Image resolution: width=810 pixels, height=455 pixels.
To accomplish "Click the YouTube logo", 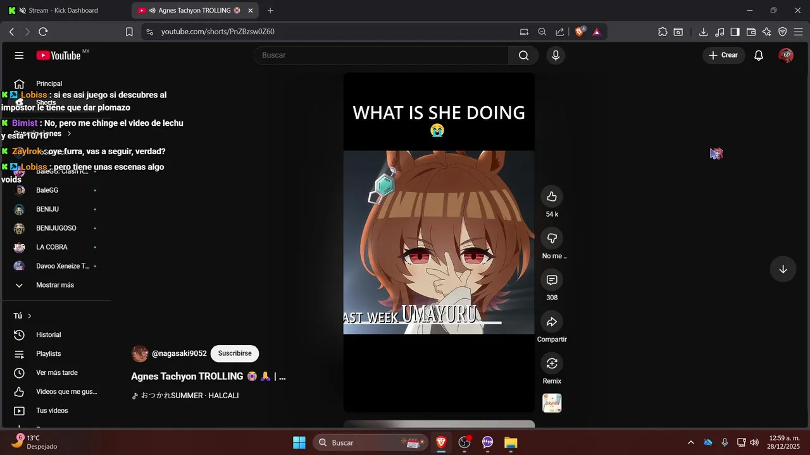I will pos(59,56).
